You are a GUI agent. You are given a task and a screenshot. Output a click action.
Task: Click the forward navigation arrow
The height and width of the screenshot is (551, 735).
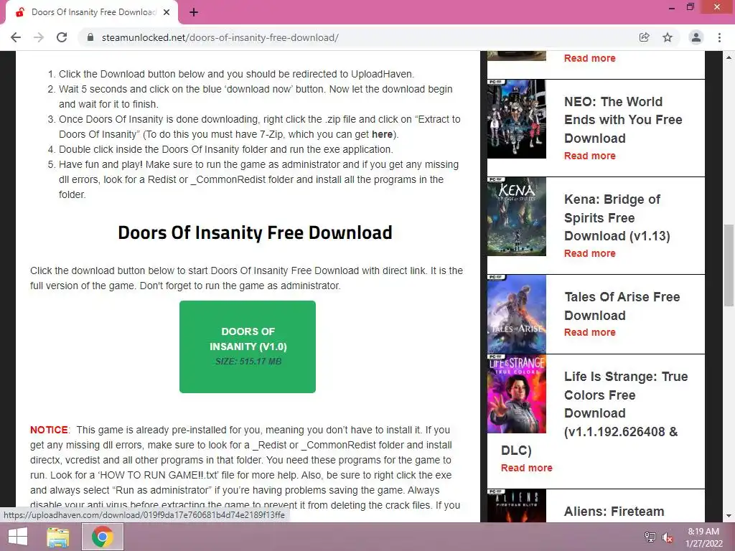(39, 37)
